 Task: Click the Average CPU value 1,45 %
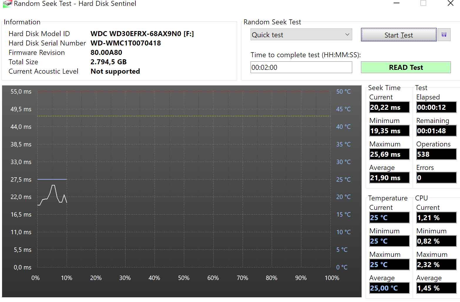pos(436,288)
